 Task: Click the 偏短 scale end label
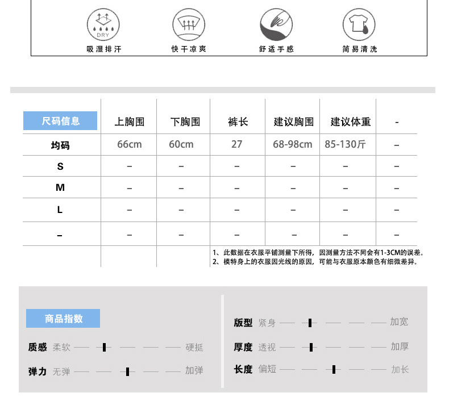(x=267, y=369)
